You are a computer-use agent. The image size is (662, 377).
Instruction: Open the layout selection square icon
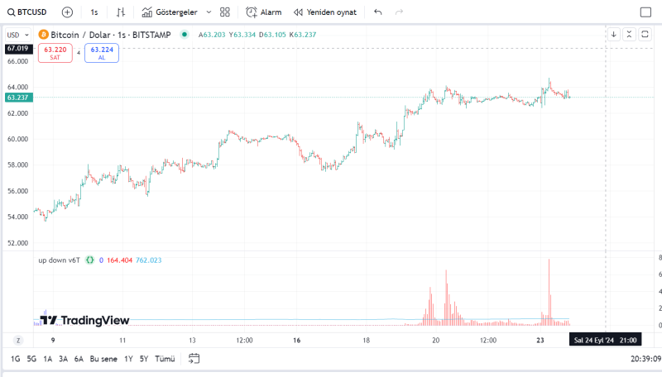(645, 12)
